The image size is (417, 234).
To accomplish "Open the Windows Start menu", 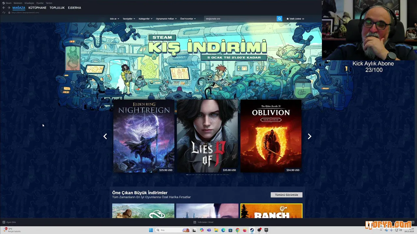I will (x=151, y=230).
